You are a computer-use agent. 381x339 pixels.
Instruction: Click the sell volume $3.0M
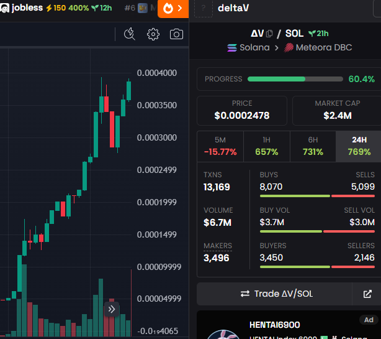[x=362, y=222]
